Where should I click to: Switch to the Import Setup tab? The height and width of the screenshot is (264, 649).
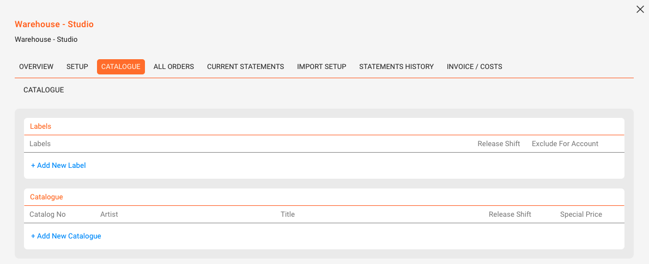[322, 66]
